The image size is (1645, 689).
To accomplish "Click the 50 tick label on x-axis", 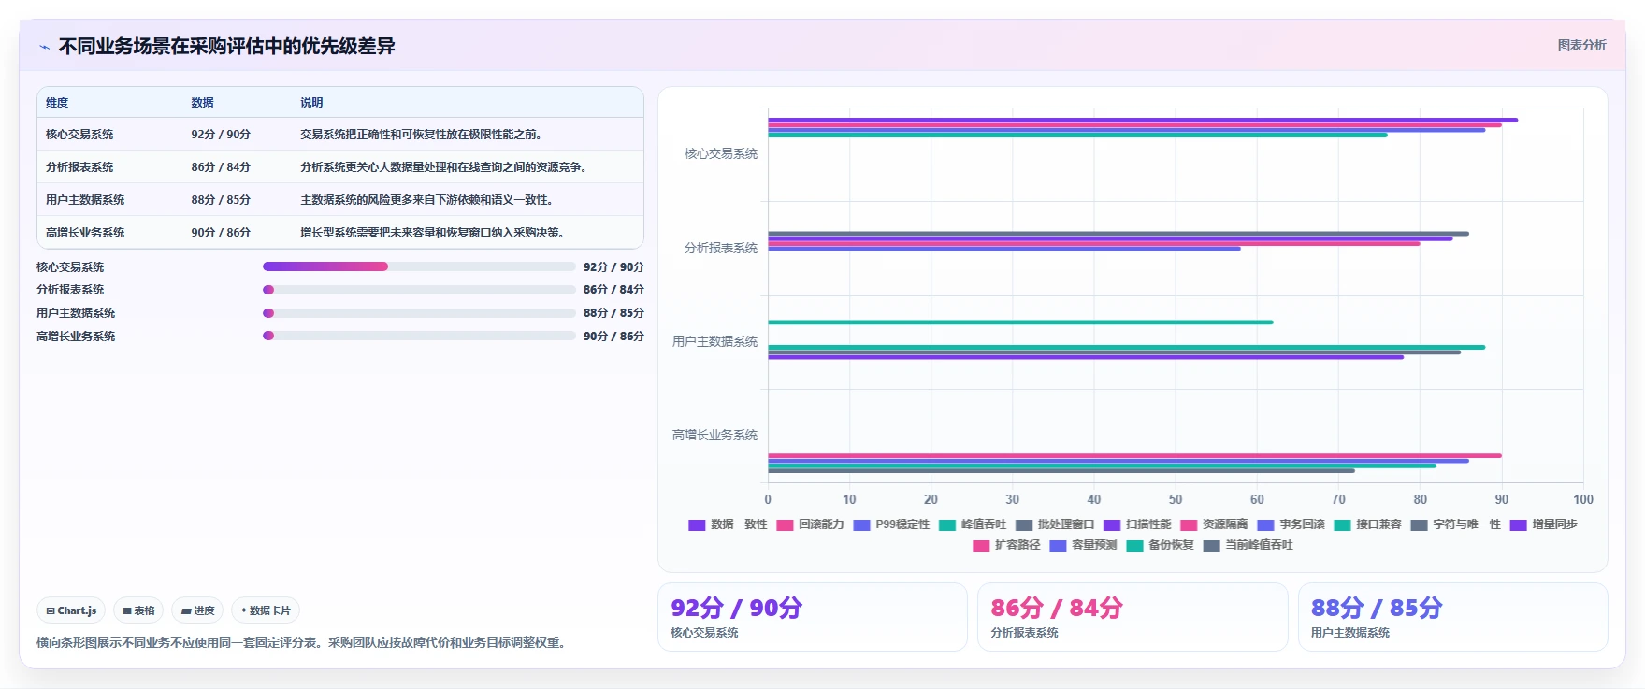I will click(x=1176, y=500).
